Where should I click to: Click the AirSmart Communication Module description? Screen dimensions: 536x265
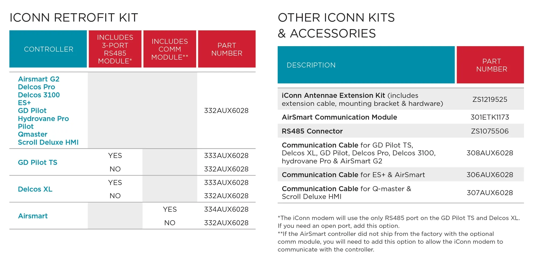339,117
